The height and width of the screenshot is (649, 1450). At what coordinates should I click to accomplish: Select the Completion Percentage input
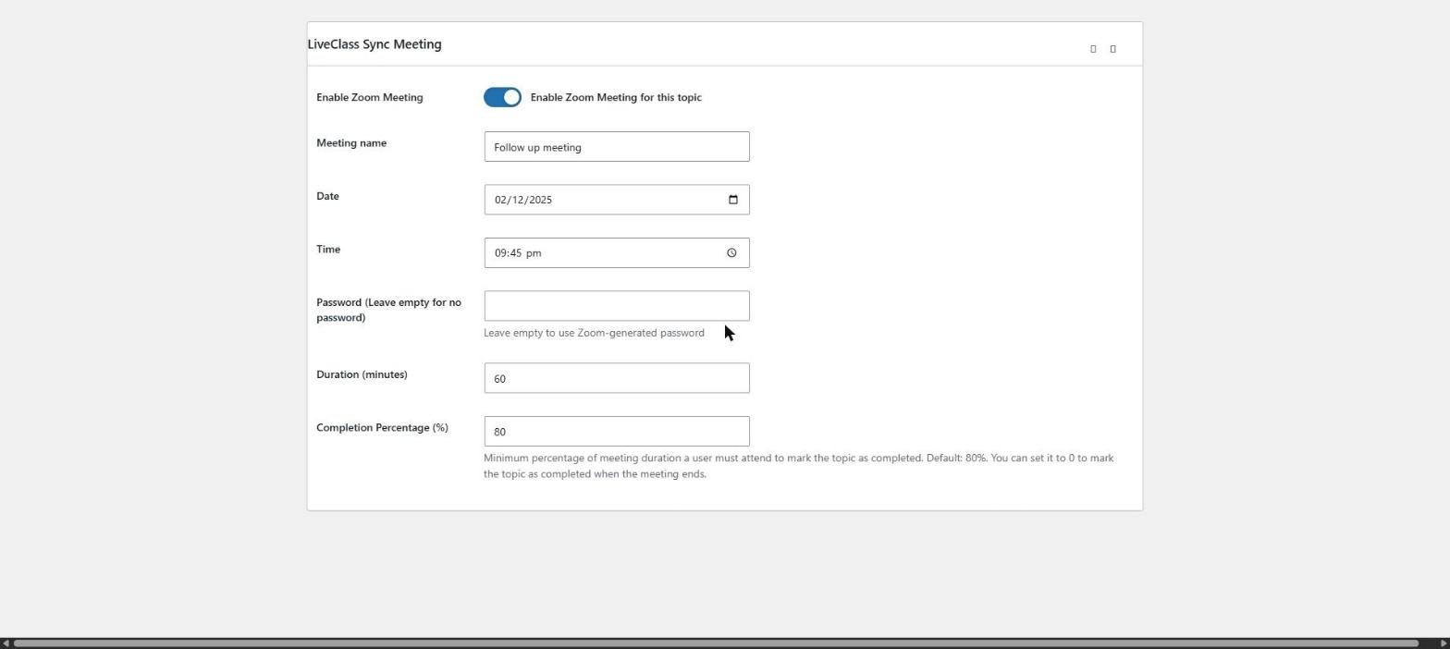617,432
